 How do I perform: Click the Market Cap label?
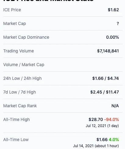tap(15, 23)
